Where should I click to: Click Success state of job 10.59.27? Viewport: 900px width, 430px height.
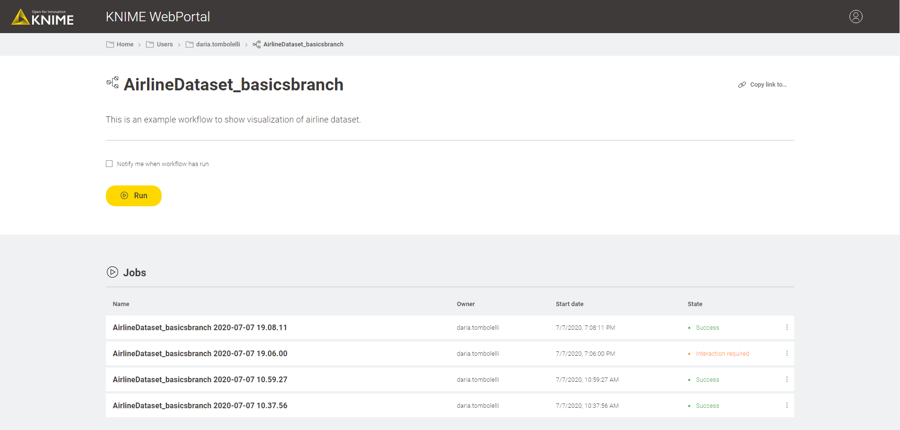click(707, 380)
